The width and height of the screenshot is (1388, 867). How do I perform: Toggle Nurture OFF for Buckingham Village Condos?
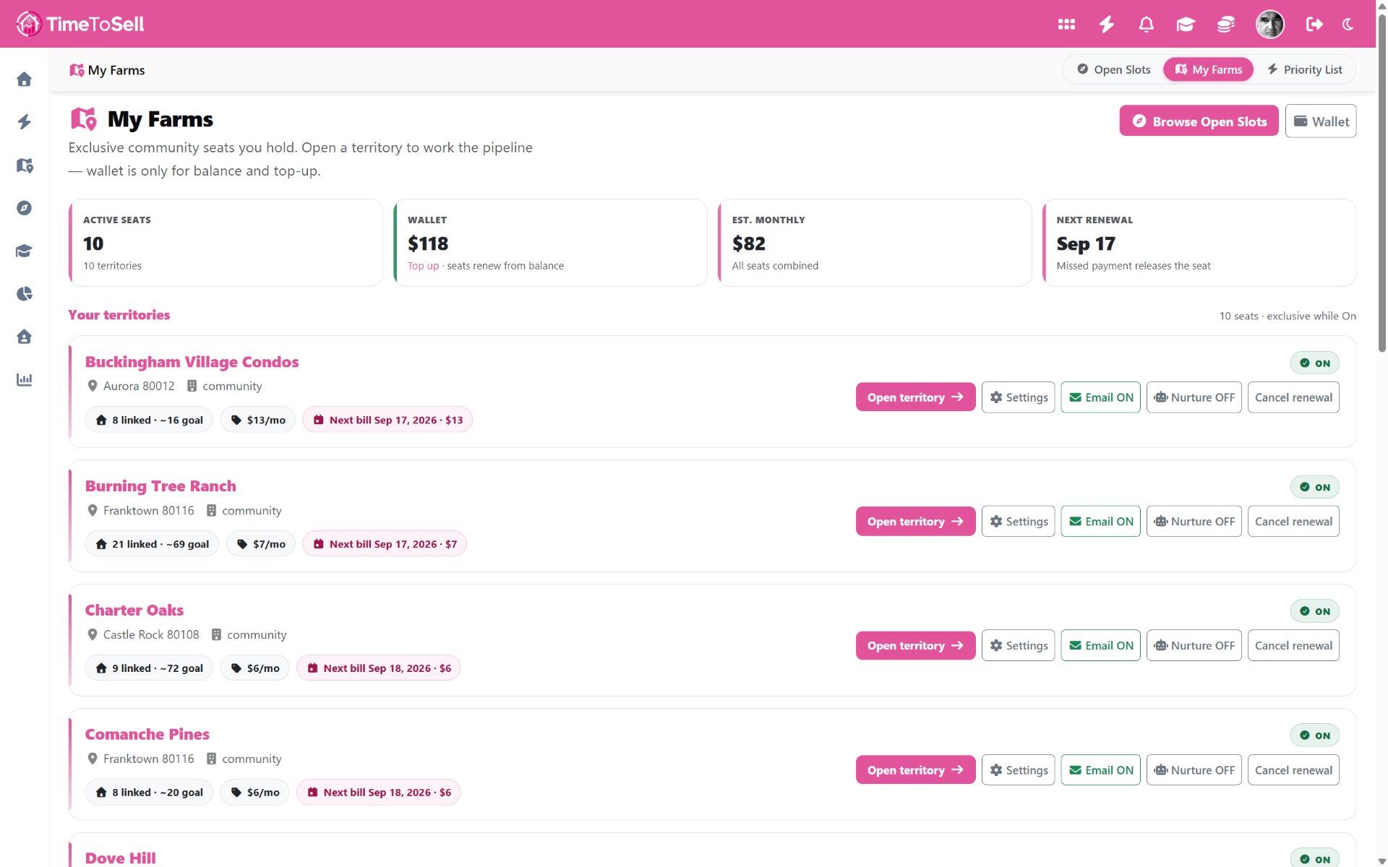pyautogui.click(x=1194, y=397)
